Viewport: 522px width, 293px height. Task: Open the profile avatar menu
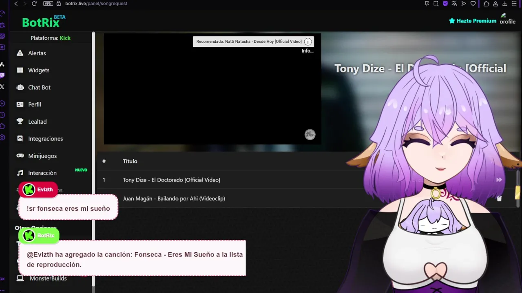click(x=508, y=20)
